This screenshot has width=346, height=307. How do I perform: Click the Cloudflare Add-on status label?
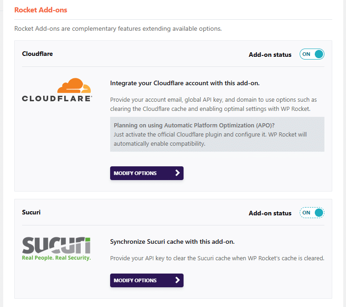tap(270, 55)
